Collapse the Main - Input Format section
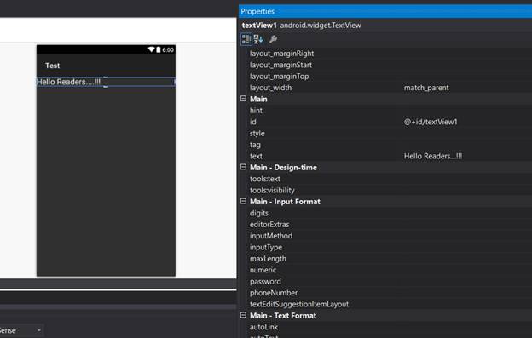This screenshot has height=338, width=532. (x=243, y=201)
